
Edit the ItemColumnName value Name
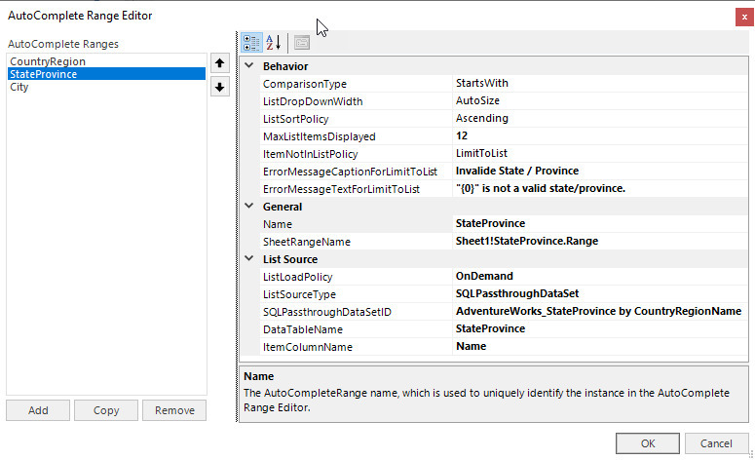coord(600,347)
